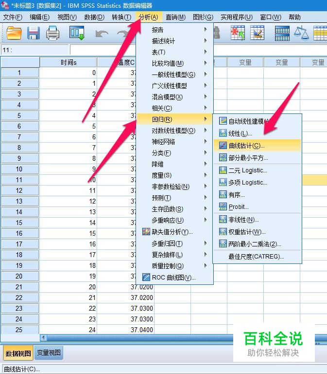Open the 转换(T) menu

(x=121, y=17)
